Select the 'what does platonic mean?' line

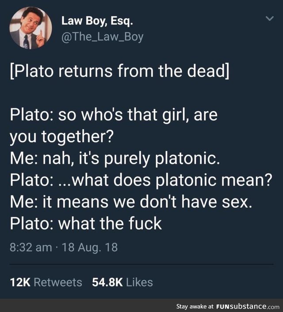pyautogui.click(x=141, y=180)
